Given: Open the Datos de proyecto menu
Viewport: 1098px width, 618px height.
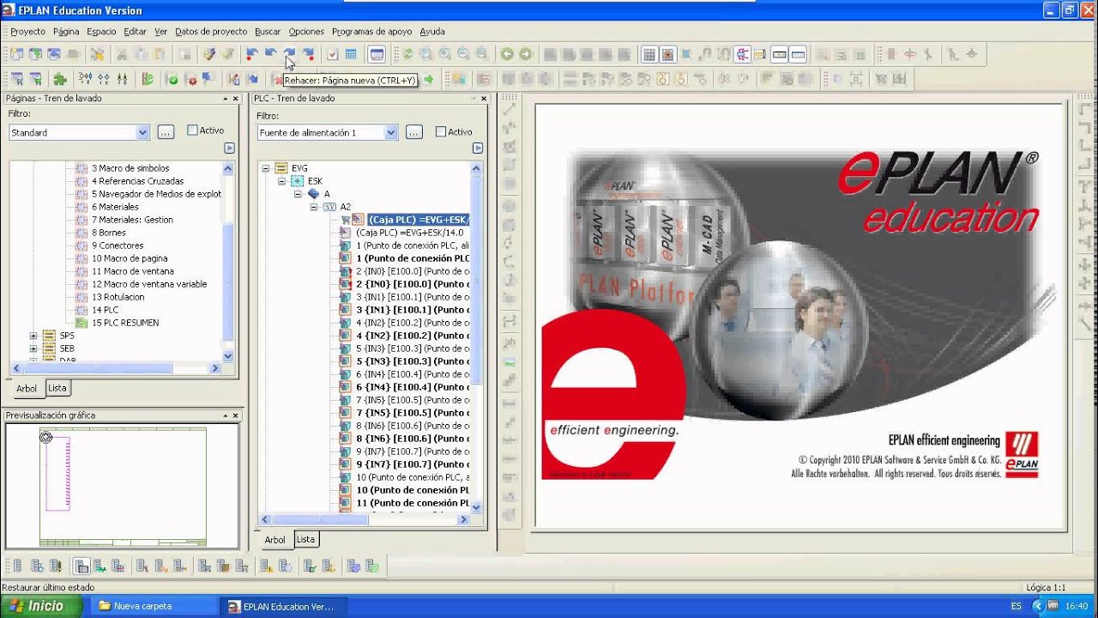Looking at the screenshot, I should click(x=211, y=32).
